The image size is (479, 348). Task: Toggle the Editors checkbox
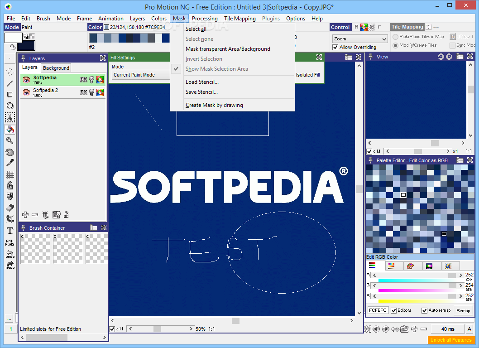click(394, 311)
